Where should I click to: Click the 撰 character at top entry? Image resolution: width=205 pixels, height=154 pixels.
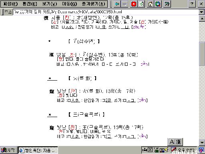[46, 18]
